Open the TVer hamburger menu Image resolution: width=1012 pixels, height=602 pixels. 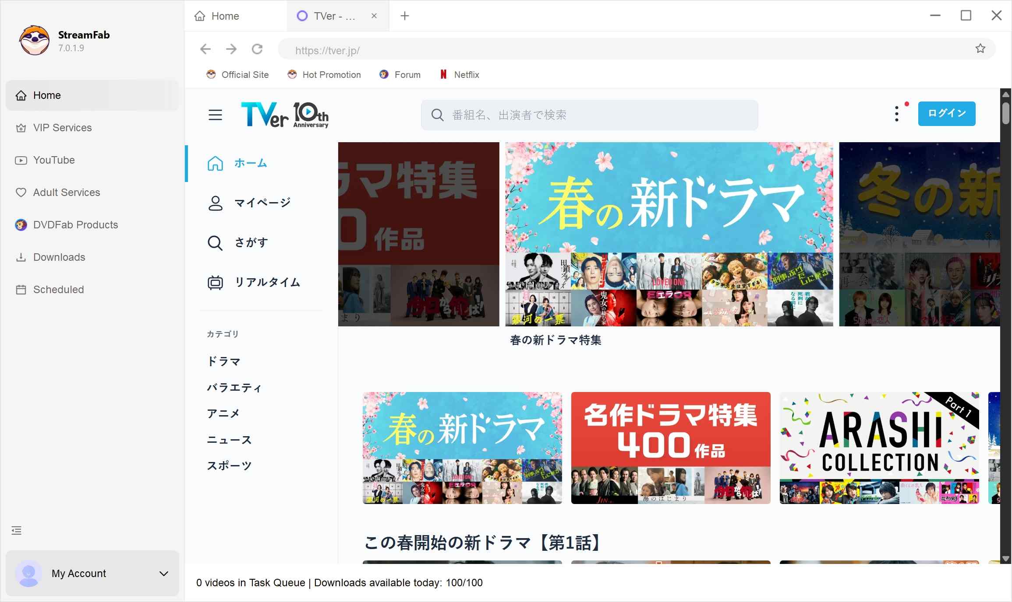[215, 115]
